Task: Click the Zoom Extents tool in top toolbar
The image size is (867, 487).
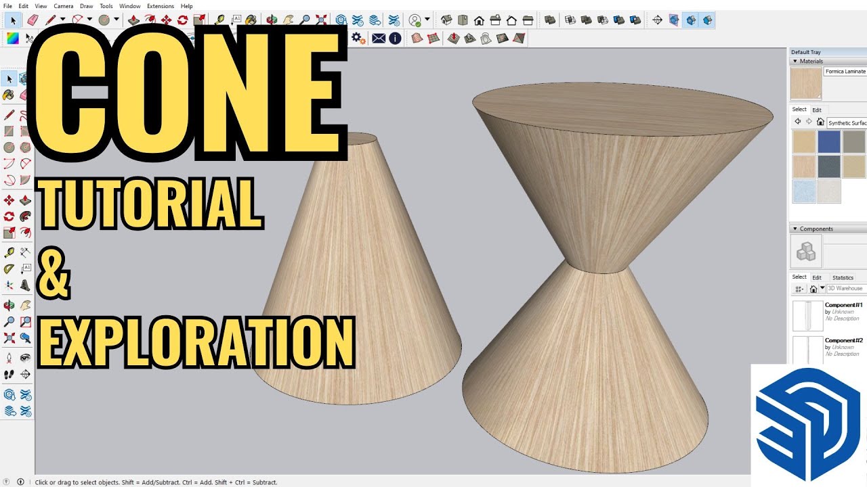Action: (x=321, y=20)
